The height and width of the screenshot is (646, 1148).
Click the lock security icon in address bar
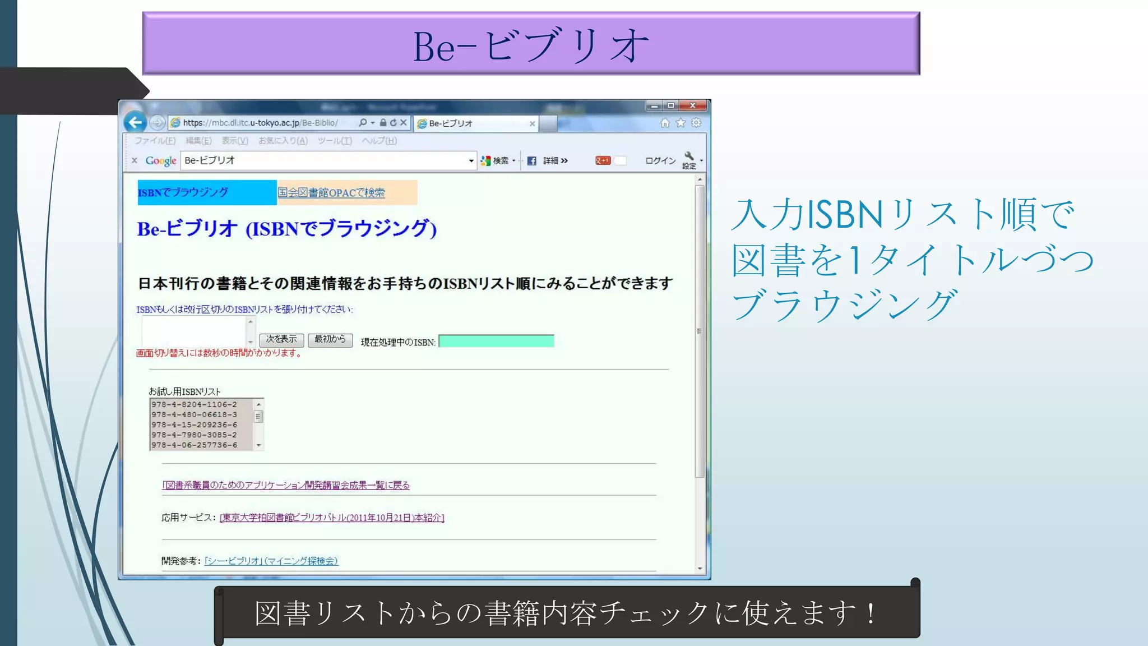coord(383,122)
